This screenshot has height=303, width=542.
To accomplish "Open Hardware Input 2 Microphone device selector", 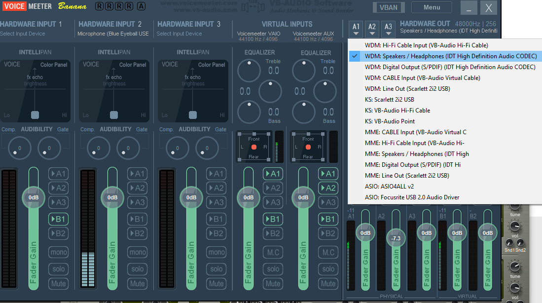I will pyautogui.click(x=113, y=34).
